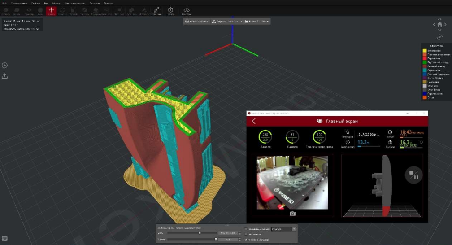The width and height of the screenshot is (452, 245).
Task: Expand the arrow next to upload-for-print button
Action: click(x=241, y=22)
